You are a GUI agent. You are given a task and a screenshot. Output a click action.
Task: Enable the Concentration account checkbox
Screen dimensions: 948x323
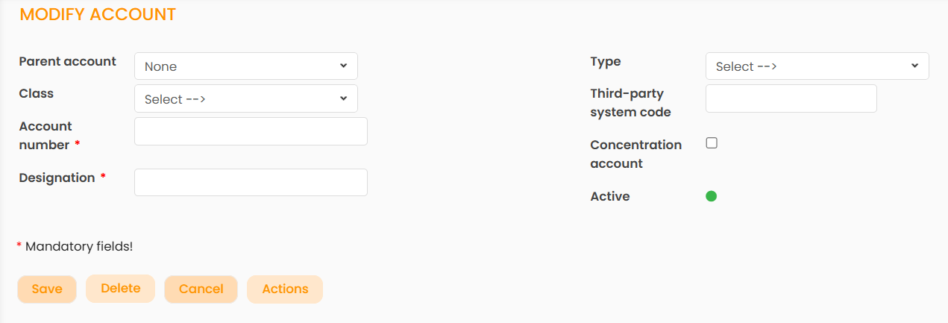(712, 143)
